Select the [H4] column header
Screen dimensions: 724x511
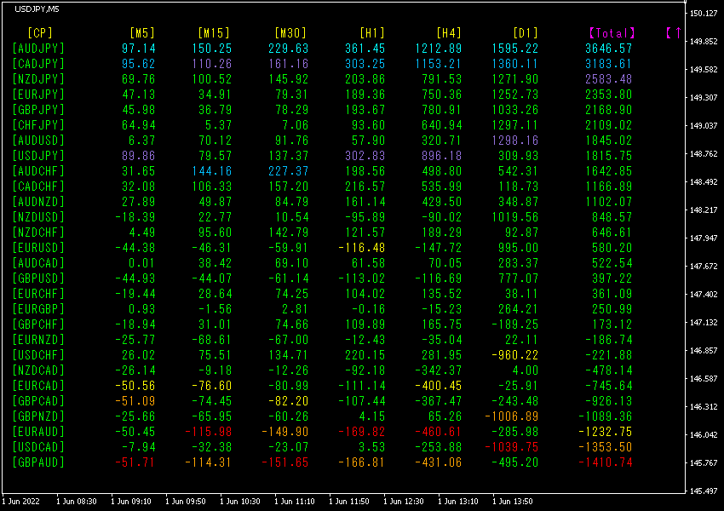[x=449, y=33]
